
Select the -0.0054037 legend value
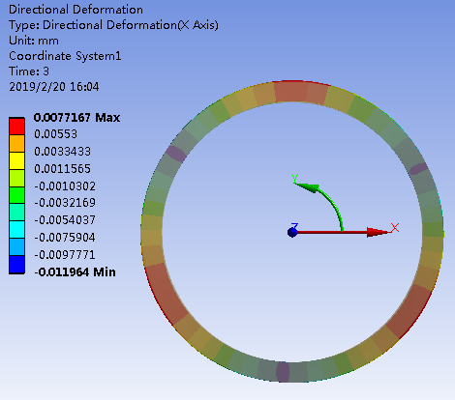click(x=65, y=220)
